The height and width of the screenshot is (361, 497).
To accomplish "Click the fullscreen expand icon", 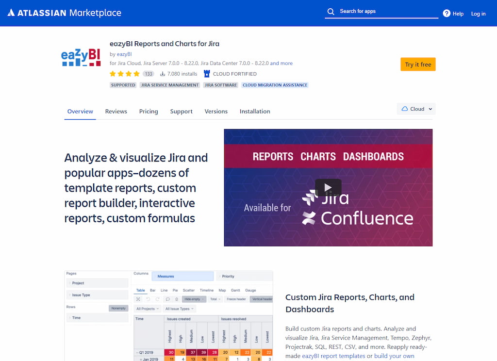I will coord(138,299).
